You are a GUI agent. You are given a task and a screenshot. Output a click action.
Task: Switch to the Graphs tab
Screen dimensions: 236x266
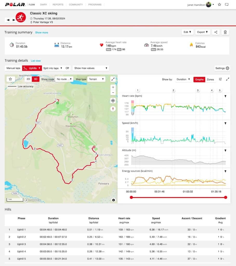(x=199, y=79)
